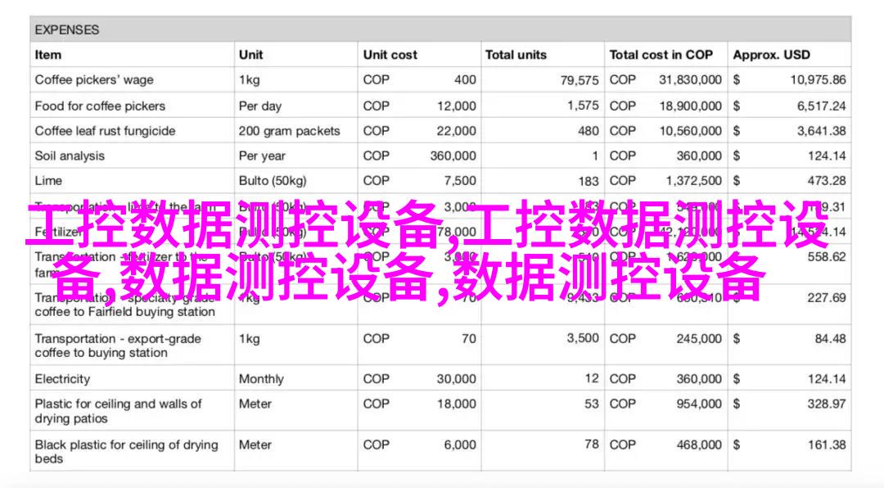Click the 1kg unit for Coffee pickers' wage
Viewport: 884px width, 488px height.
249,80
